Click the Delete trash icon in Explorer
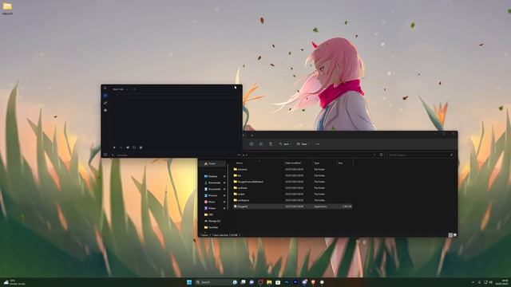Screen dimensions: 511x287 pyautogui.click(x=271, y=143)
